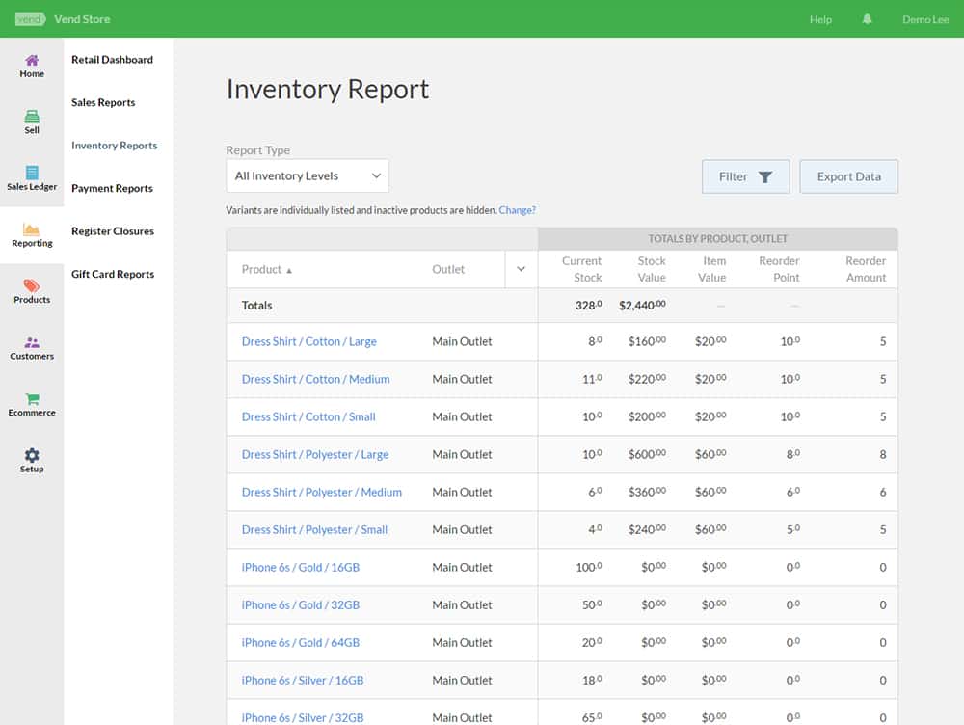
Task: Open the Sales Ledger sidebar icon
Action: 32,179
